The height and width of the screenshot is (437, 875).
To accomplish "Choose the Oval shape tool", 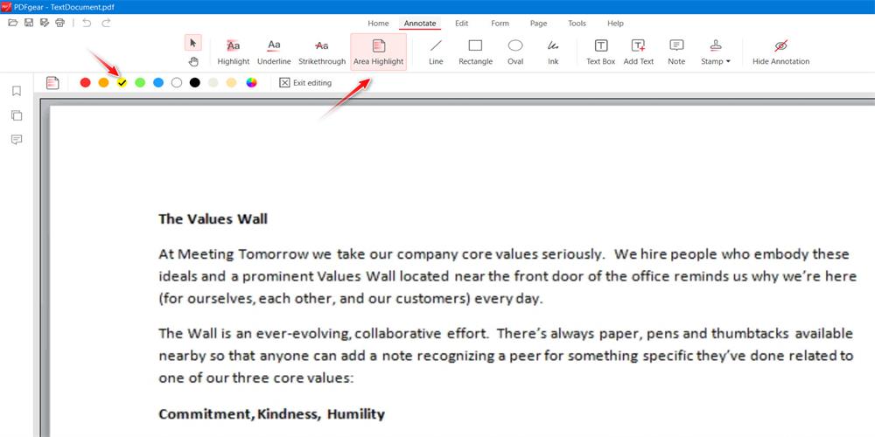I will pos(515,52).
